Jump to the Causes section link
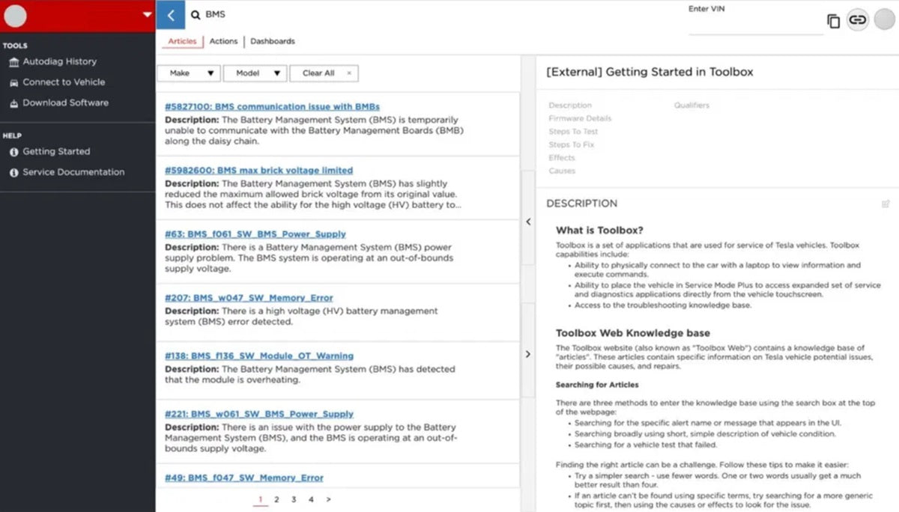 coord(562,171)
